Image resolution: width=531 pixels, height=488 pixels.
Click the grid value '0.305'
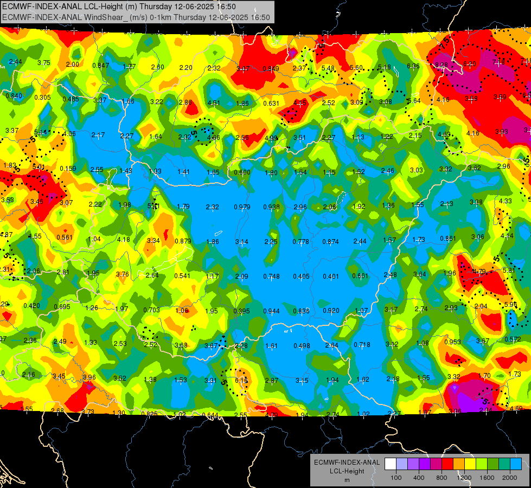pos(43,98)
